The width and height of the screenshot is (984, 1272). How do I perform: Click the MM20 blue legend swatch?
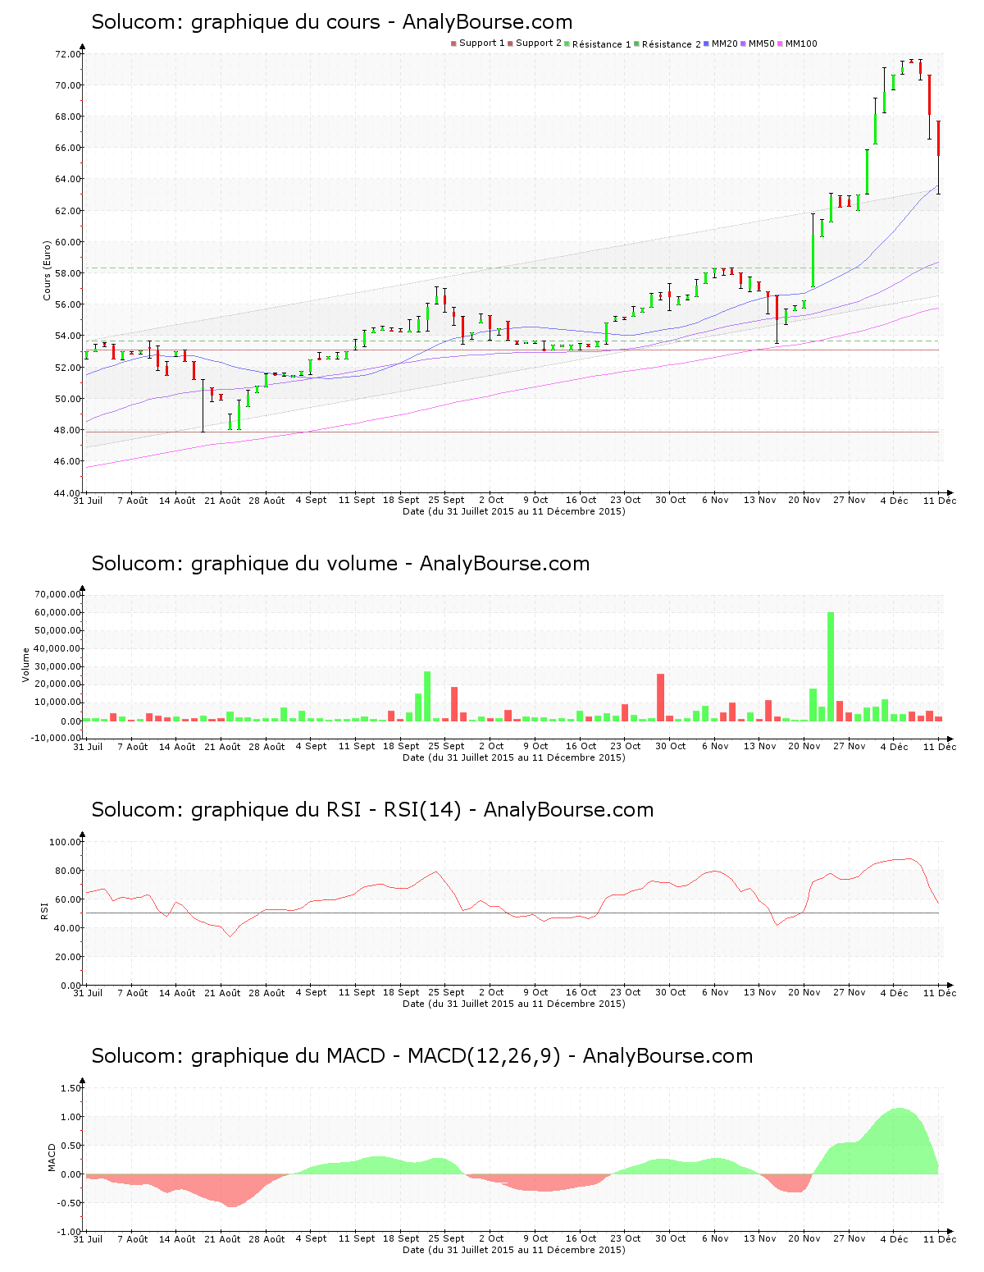click(706, 43)
